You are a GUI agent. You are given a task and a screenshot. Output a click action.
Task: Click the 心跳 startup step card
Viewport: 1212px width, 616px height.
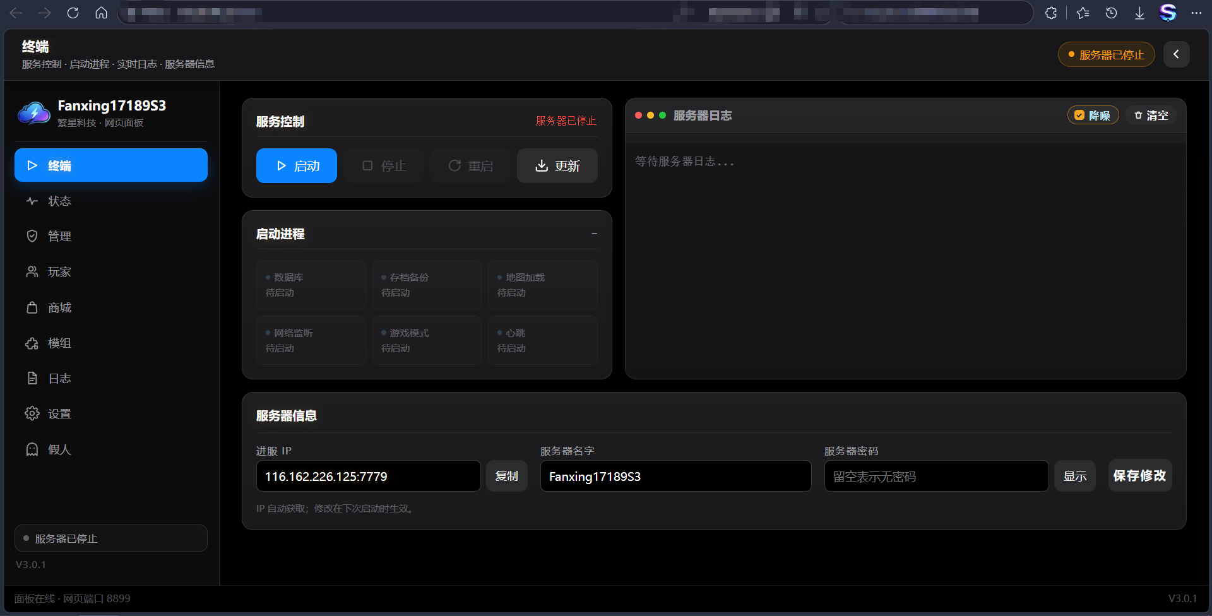coord(543,340)
